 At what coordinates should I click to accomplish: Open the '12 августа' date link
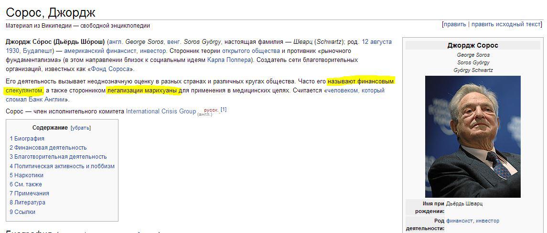point(377,42)
